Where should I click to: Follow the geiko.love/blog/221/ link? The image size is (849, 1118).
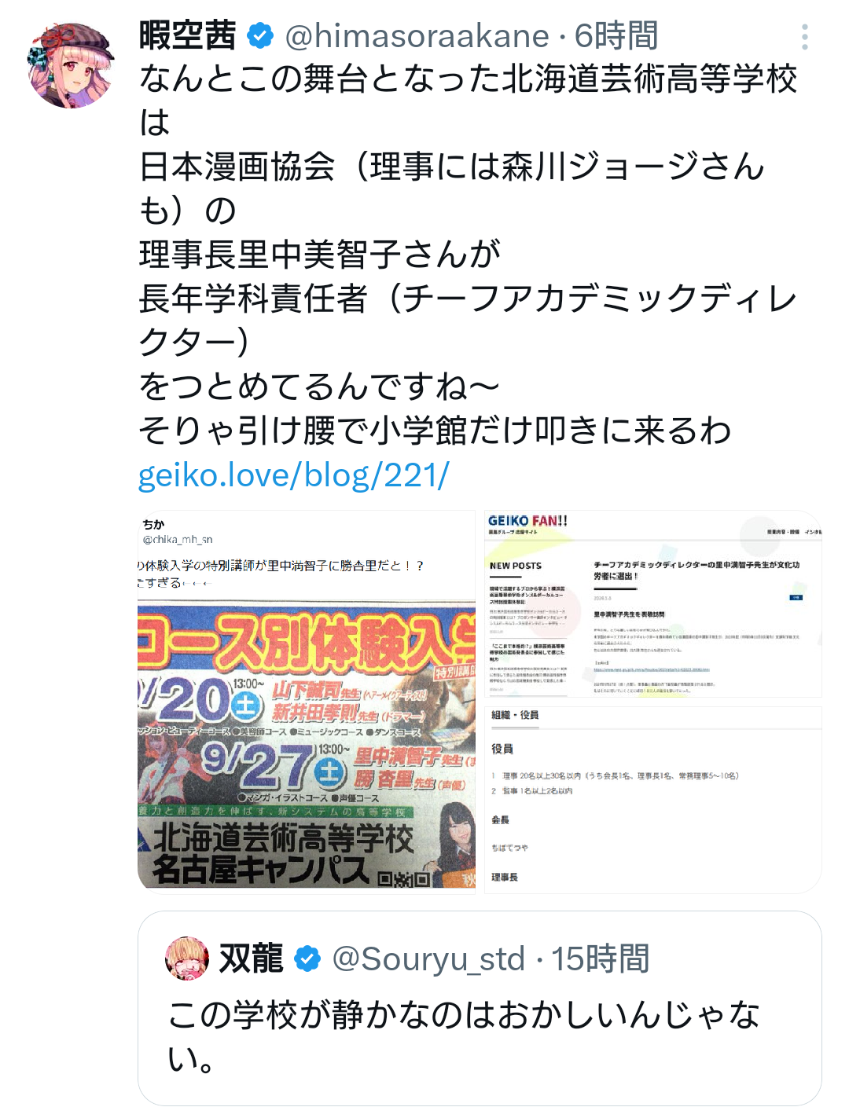(293, 475)
